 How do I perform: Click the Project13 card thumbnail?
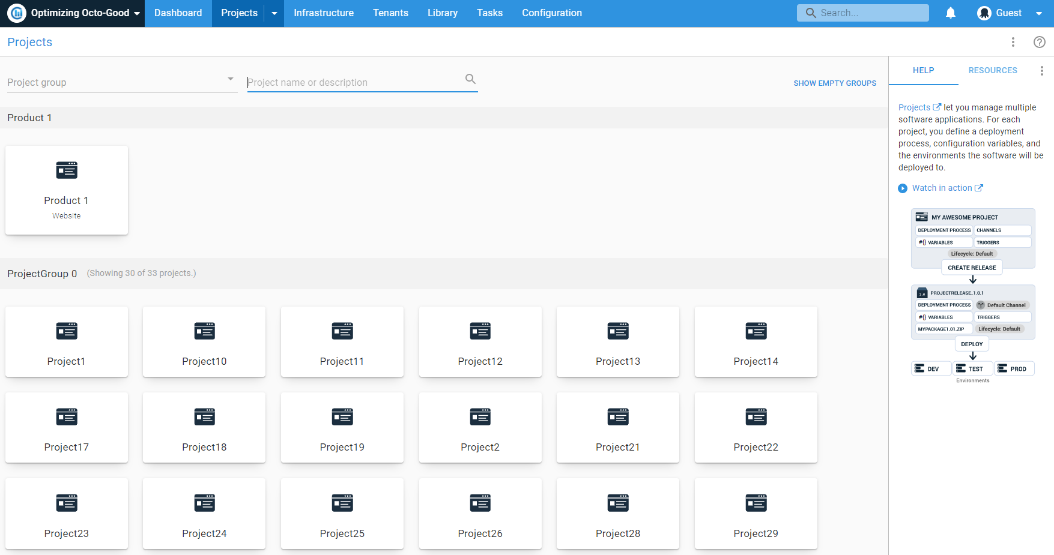tap(617, 331)
